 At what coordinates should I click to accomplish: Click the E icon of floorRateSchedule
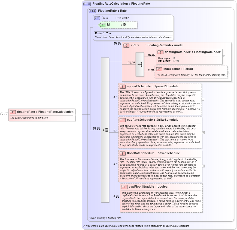pyautogui.click(x=123, y=153)
